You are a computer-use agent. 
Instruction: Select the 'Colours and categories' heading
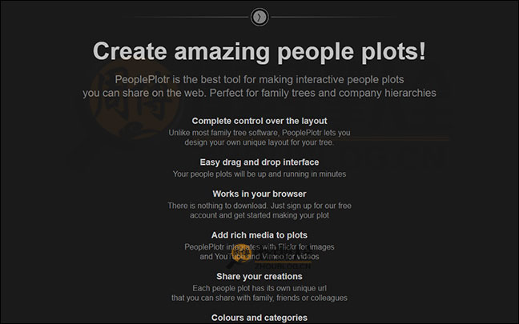pos(259,318)
